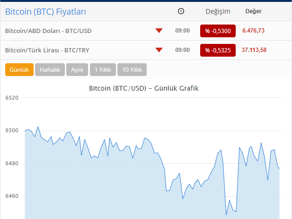Screen dimensions: 292x219
Task: Click the chart title Bitcoin (BTC/USD) – Günlük Grafik
Action: (144, 88)
